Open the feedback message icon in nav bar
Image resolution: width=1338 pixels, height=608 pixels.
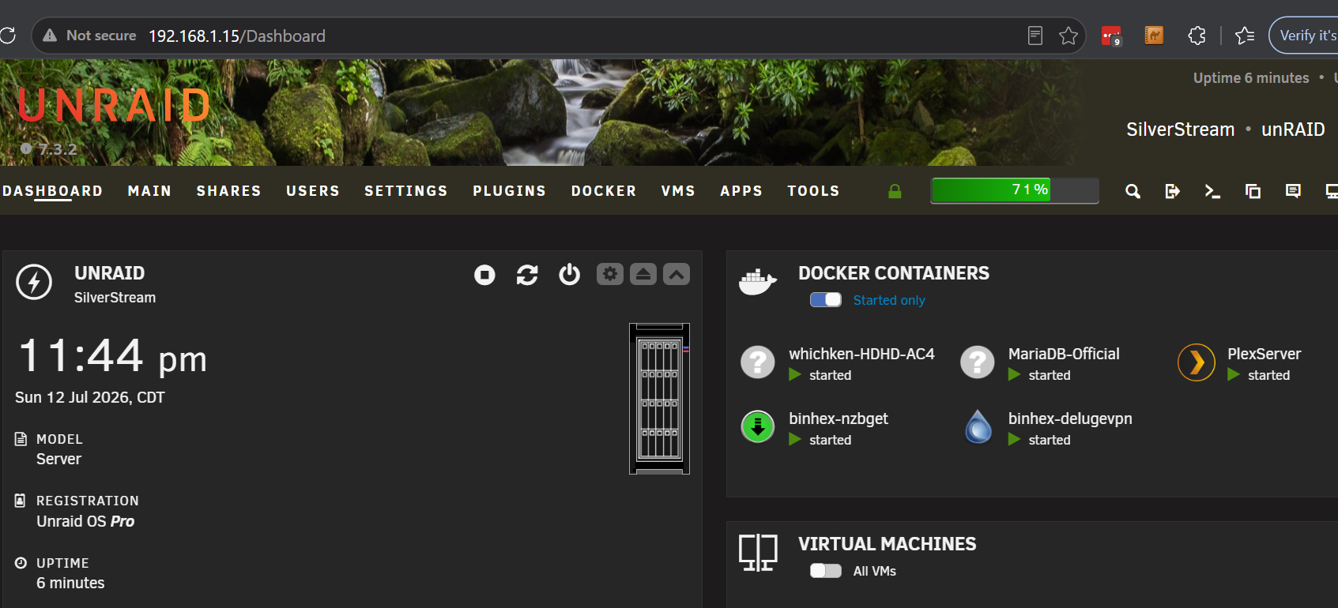coord(1293,191)
